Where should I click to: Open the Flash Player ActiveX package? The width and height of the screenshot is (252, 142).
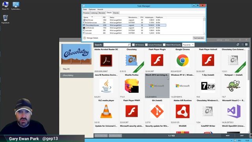208,60
